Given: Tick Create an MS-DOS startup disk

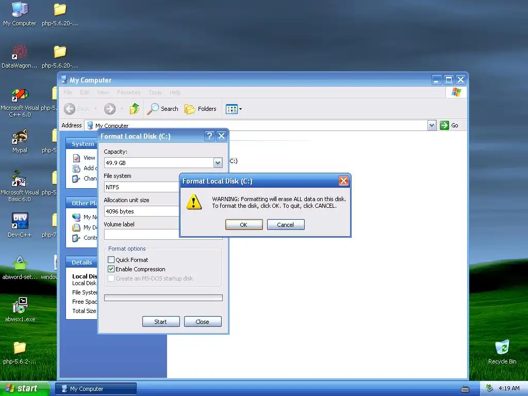Looking at the screenshot, I should [111, 278].
